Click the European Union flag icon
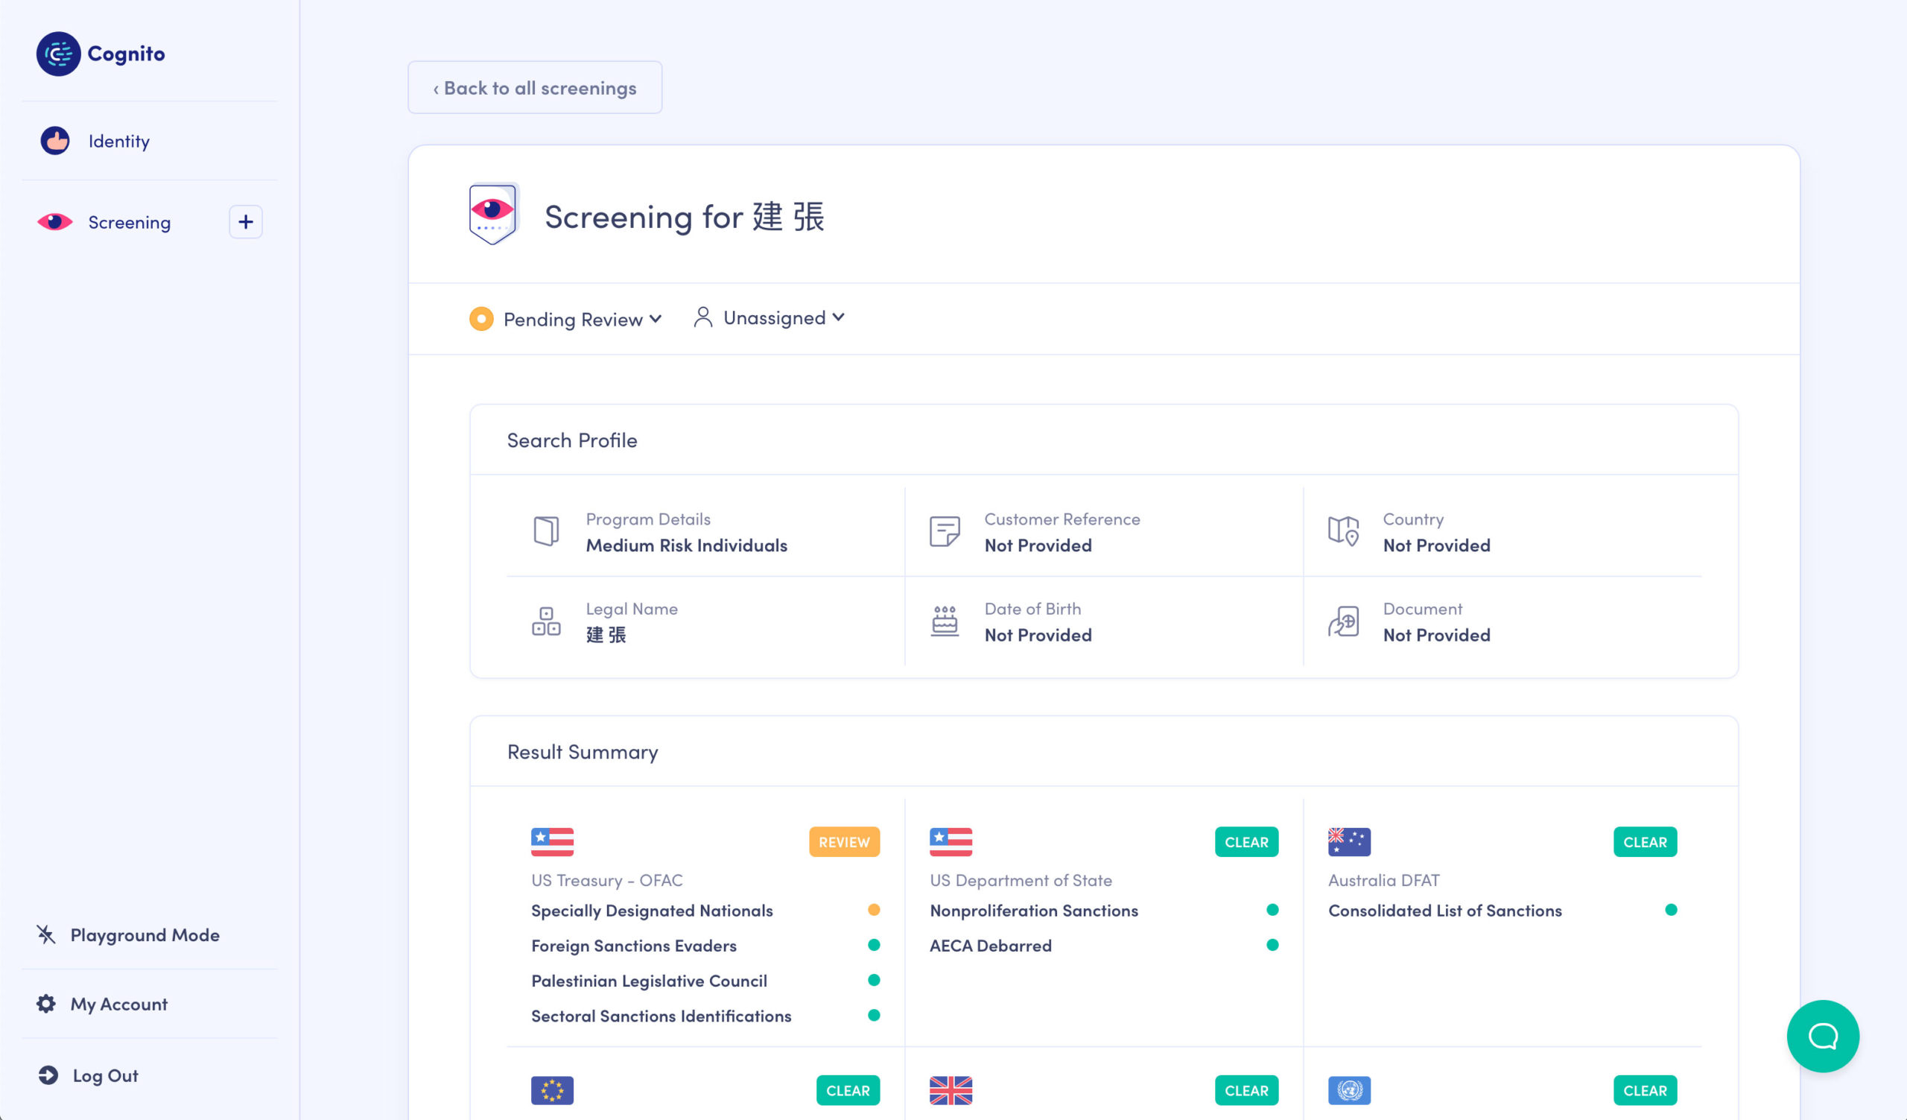Viewport: 1907px width, 1120px height. [x=553, y=1090]
